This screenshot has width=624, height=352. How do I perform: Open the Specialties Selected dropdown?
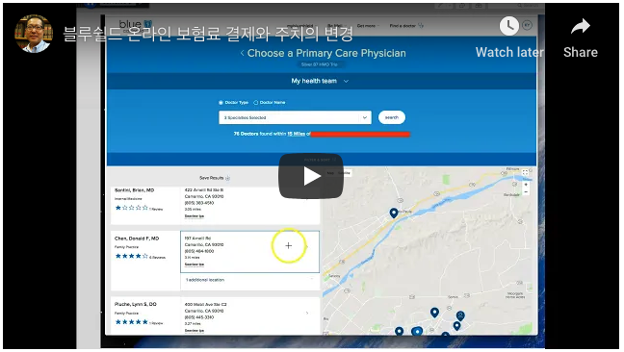click(x=295, y=117)
